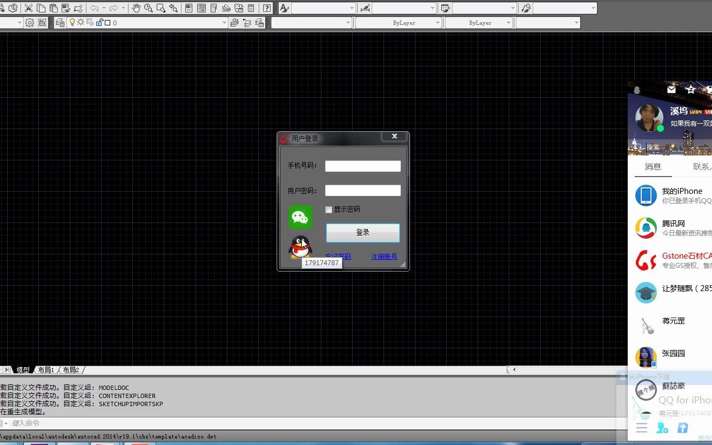Click the Zoom Previous icon
712x445 pixels.
click(173, 8)
